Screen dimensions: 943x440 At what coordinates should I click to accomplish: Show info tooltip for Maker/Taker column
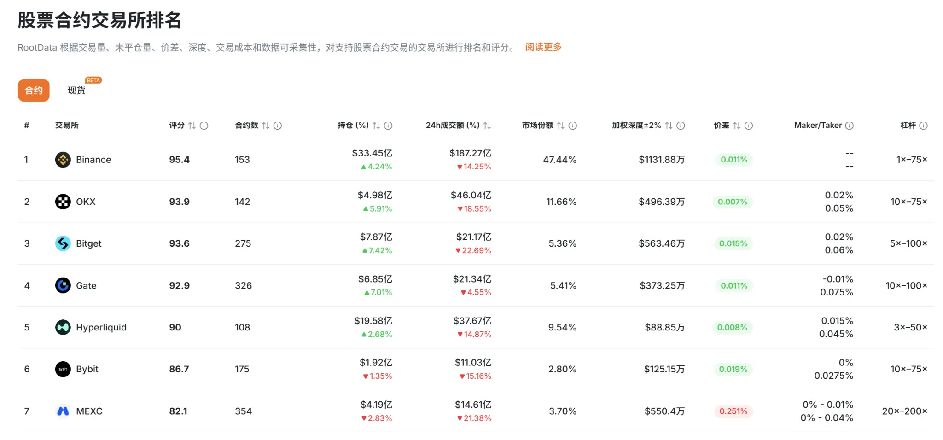[x=850, y=126]
